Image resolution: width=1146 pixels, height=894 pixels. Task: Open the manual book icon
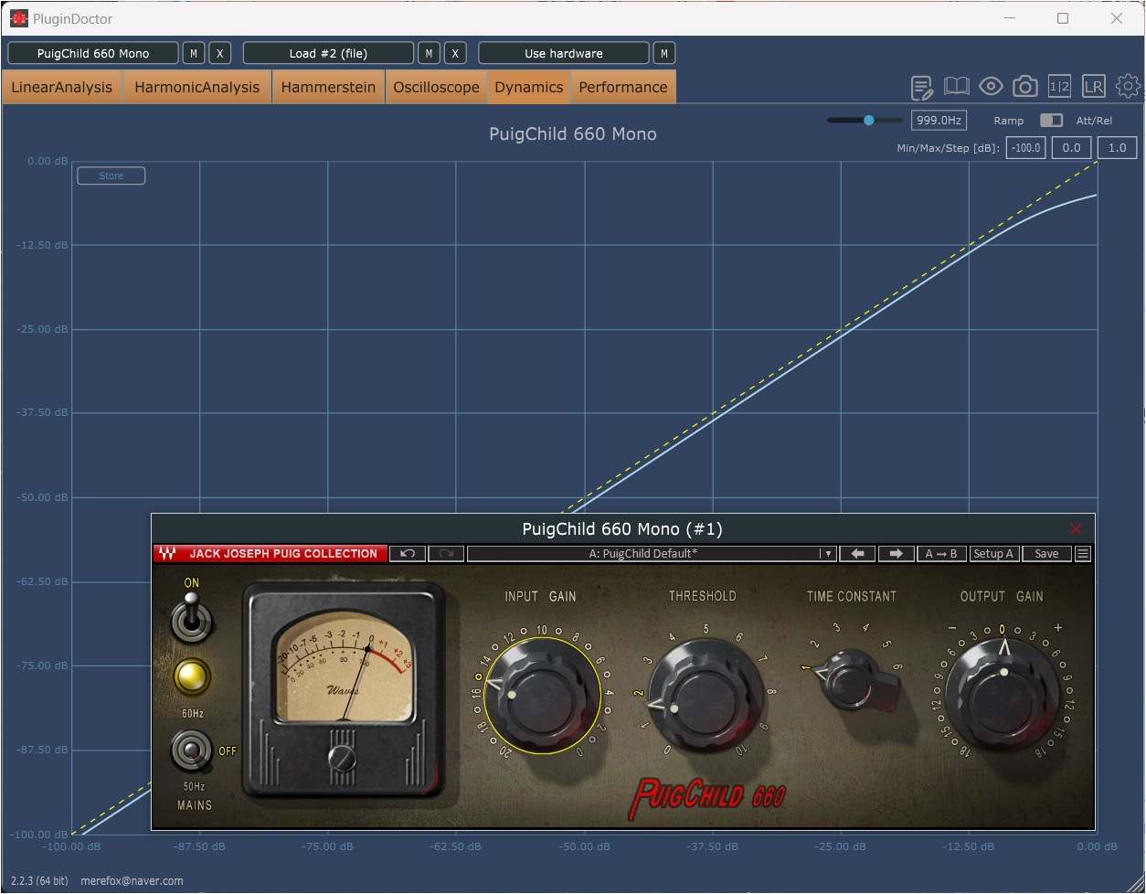956,87
